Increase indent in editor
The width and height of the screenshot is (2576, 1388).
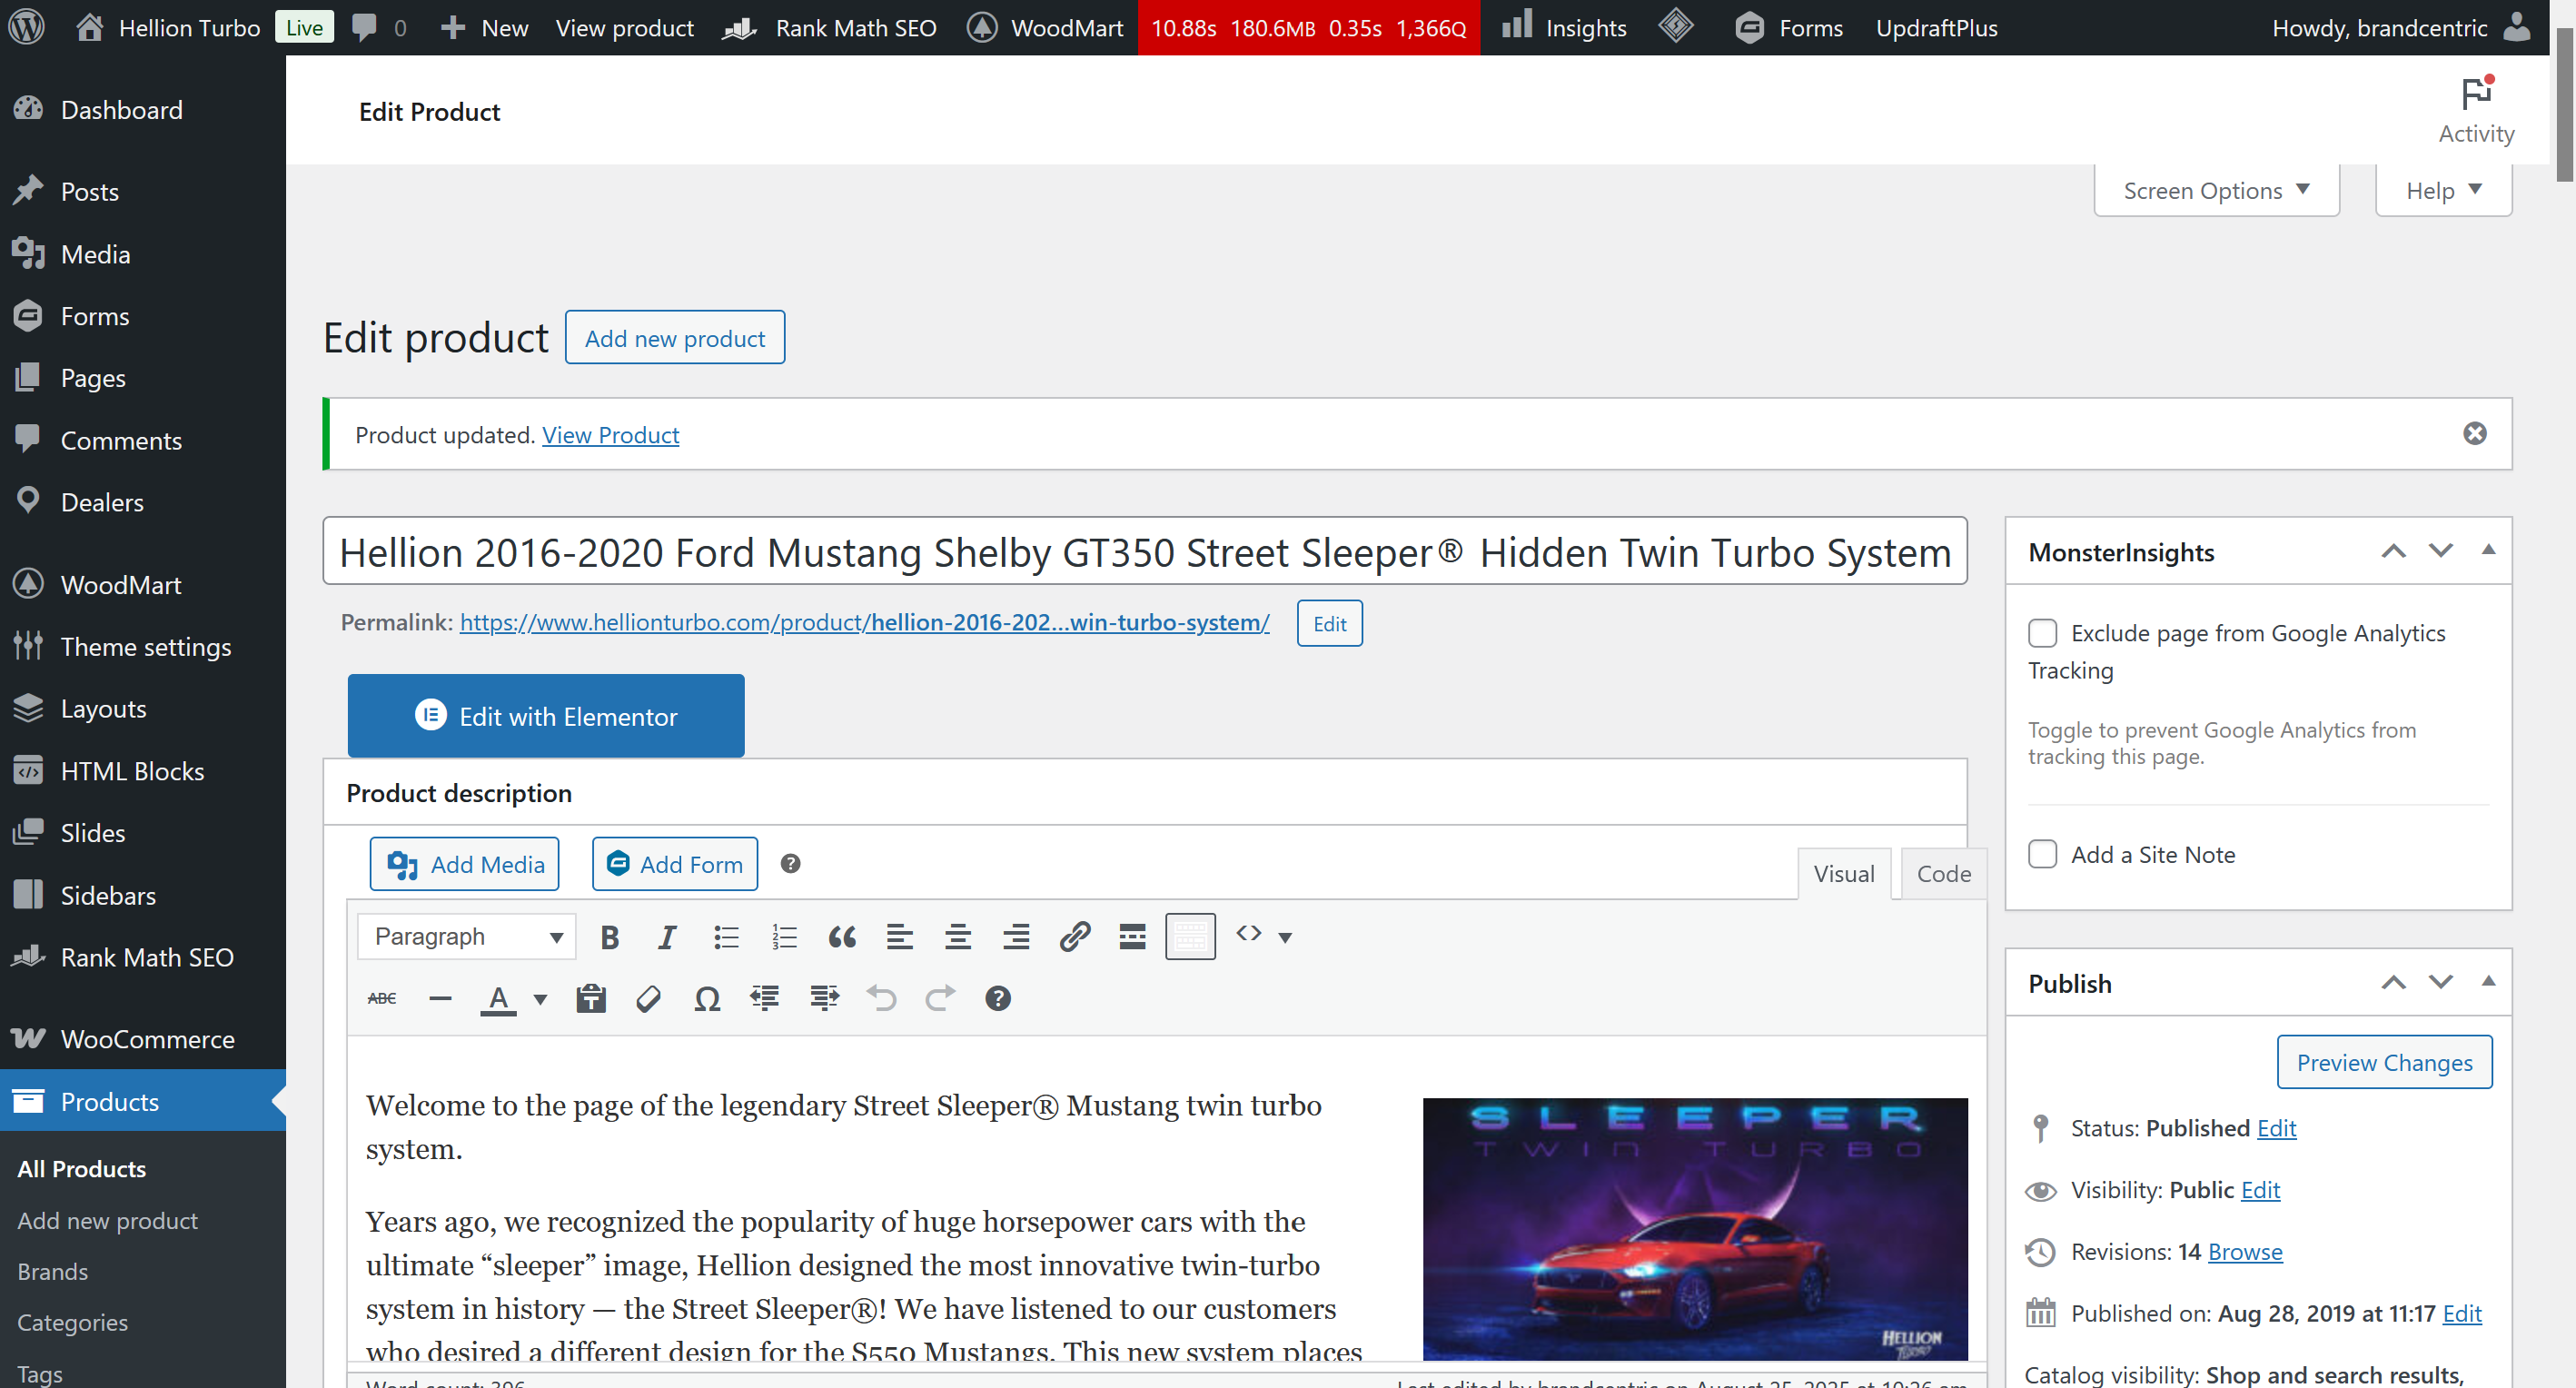(x=824, y=998)
